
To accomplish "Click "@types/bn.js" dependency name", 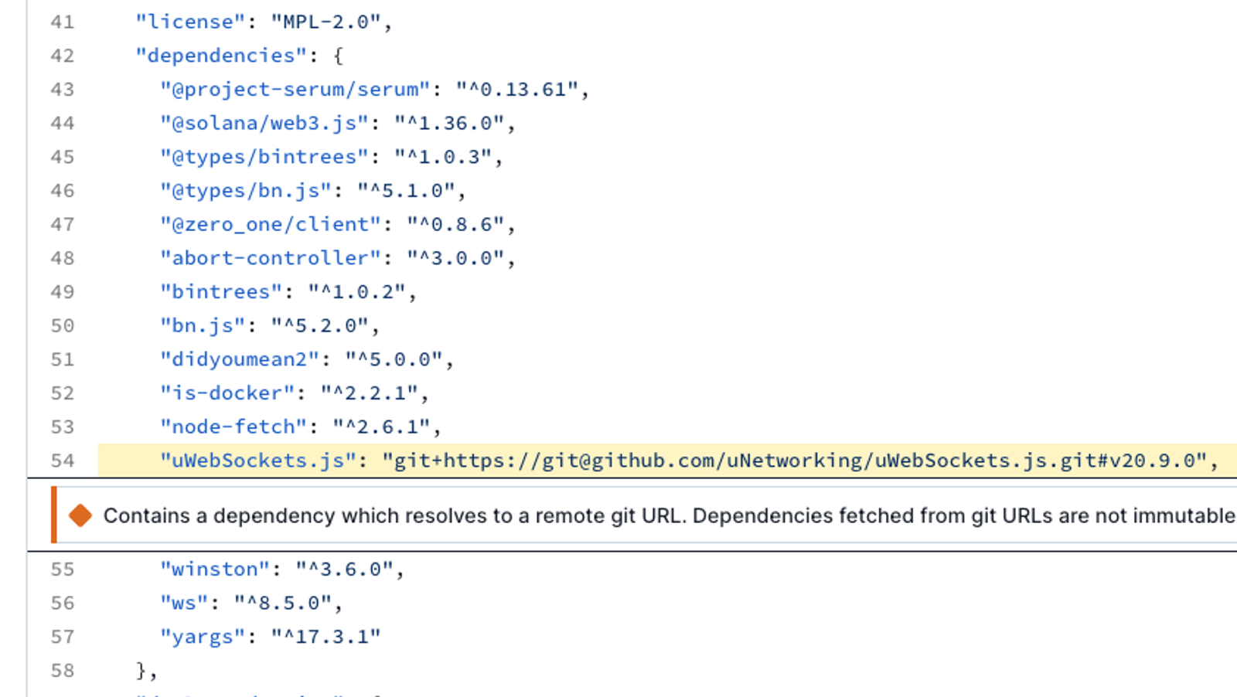I will coord(246,191).
